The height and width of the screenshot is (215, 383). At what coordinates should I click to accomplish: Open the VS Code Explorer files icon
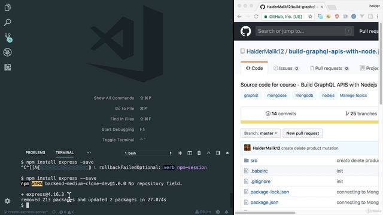(8, 7)
